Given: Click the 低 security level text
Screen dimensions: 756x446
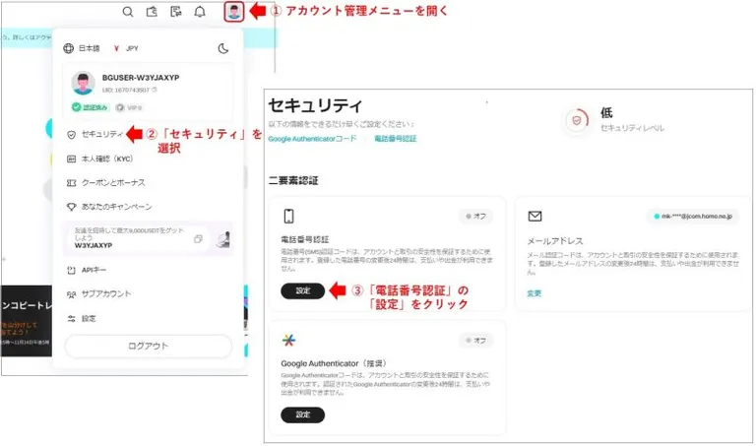Looking at the screenshot, I should click(606, 113).
